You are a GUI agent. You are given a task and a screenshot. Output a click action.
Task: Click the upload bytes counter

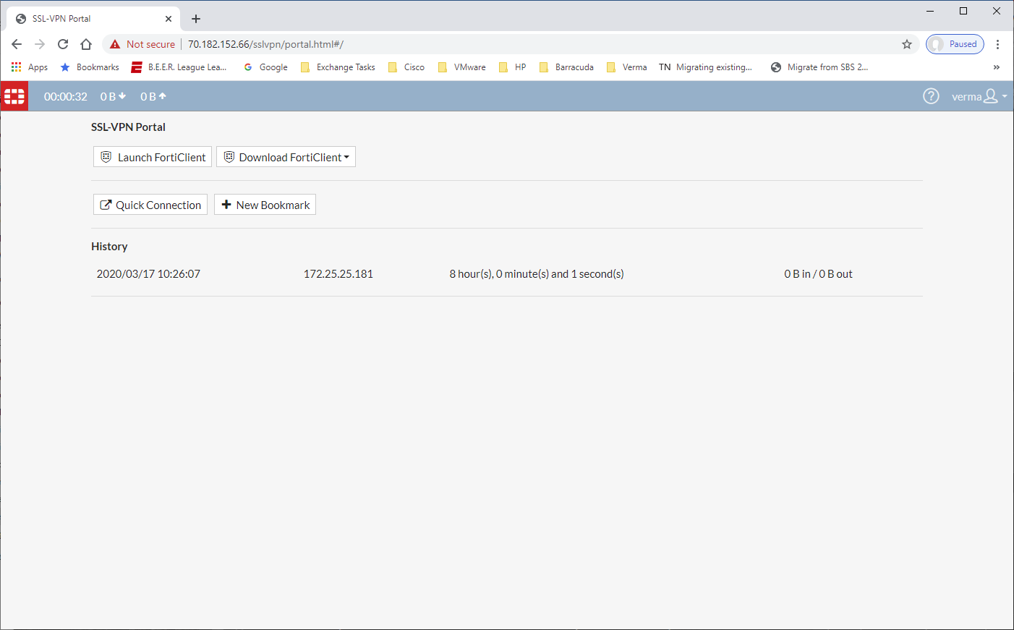tap(153, 96)
